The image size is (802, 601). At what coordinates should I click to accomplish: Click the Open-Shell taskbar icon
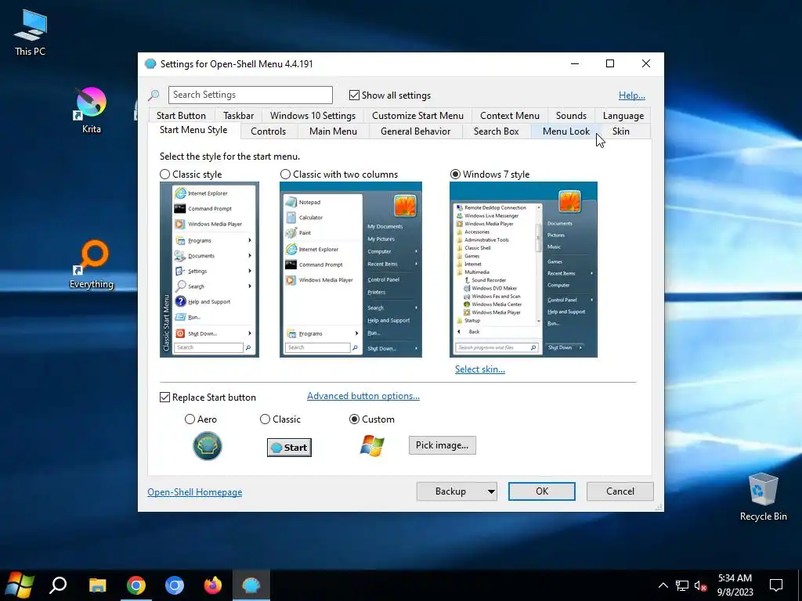(x=251, y=585)
